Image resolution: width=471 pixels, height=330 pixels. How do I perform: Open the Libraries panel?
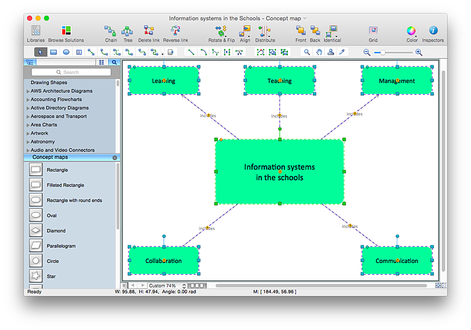click(x=35, y=34)
